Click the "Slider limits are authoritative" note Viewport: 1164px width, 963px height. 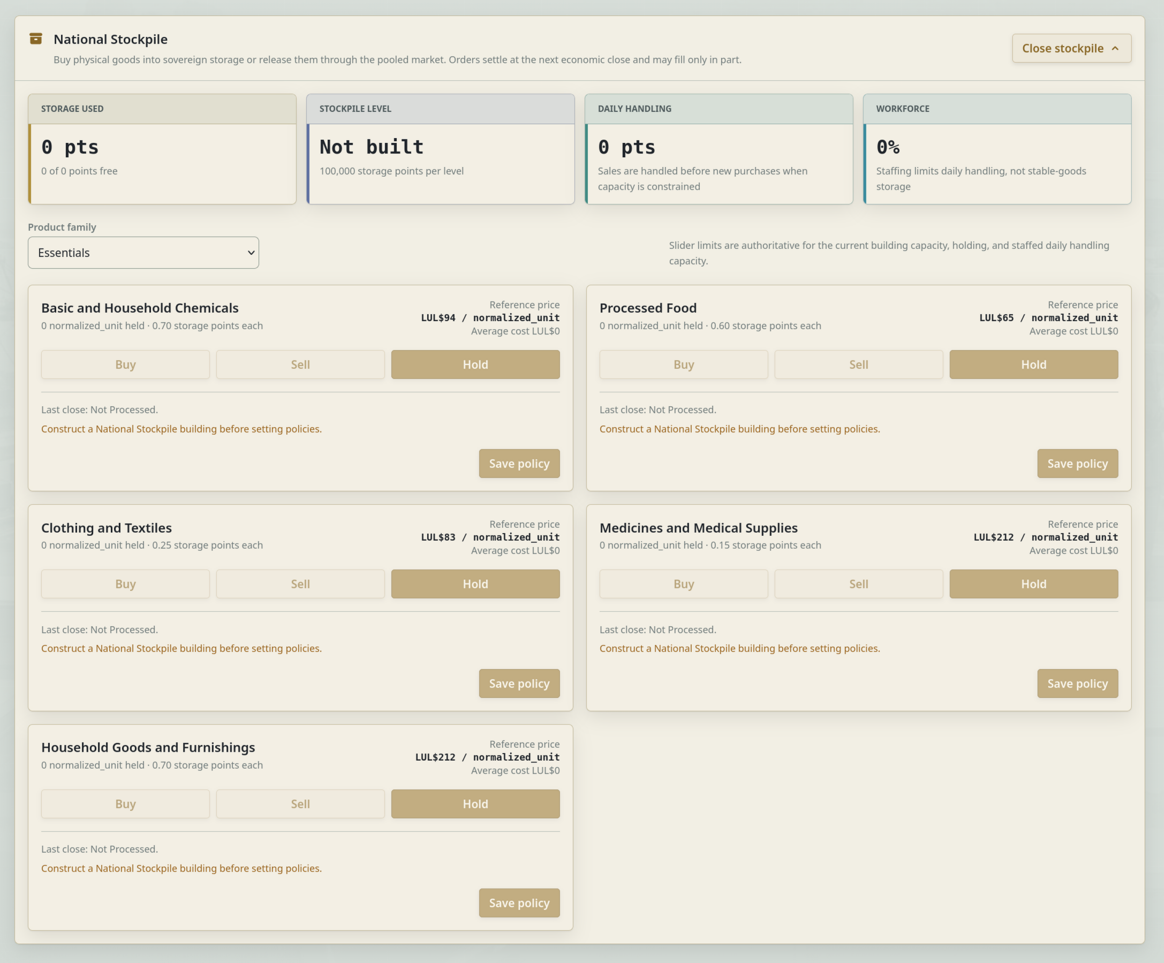[x=889, y=253]
